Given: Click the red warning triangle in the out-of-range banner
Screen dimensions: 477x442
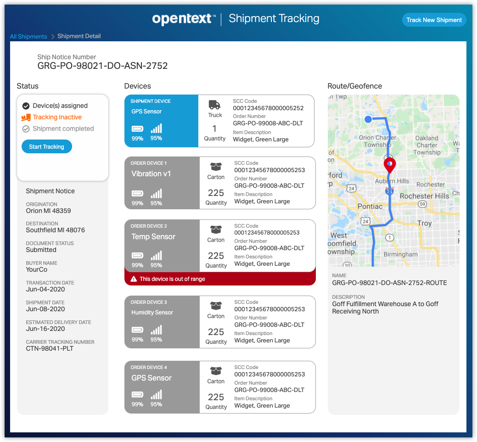Looking at the screenshot, I should (x=134, y=279).
